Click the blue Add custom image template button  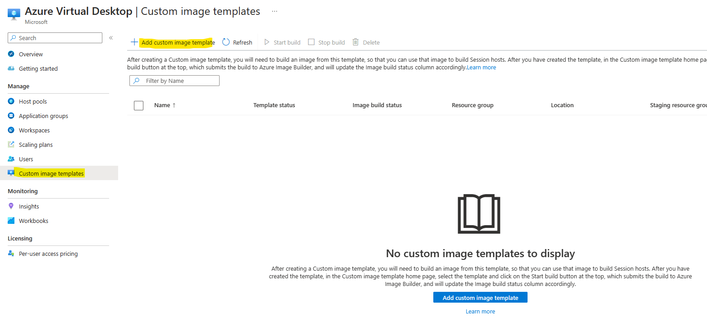[x=480, y=298]
